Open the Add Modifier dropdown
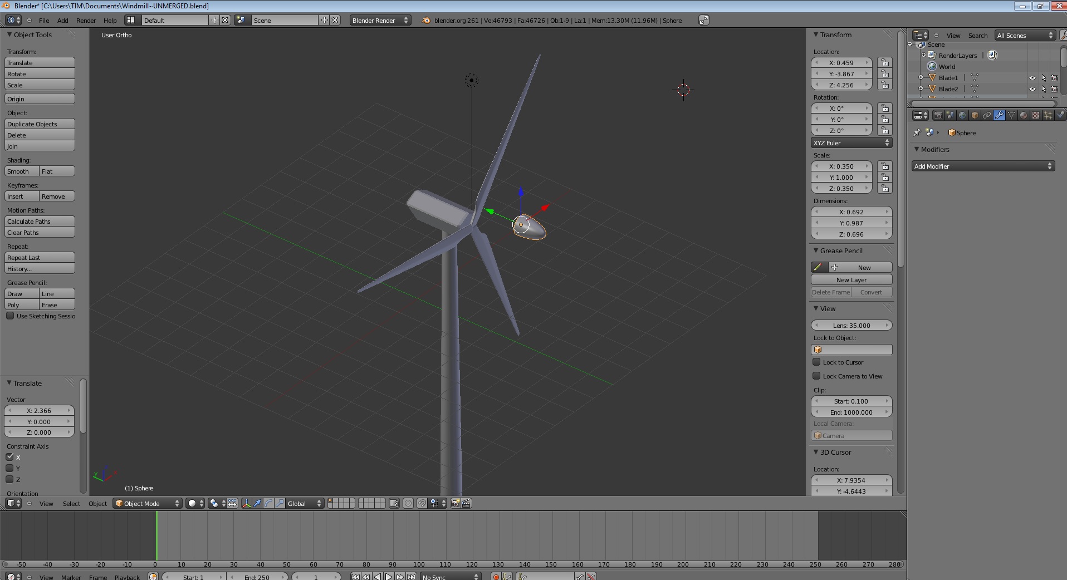 click(x=983, y=166)
